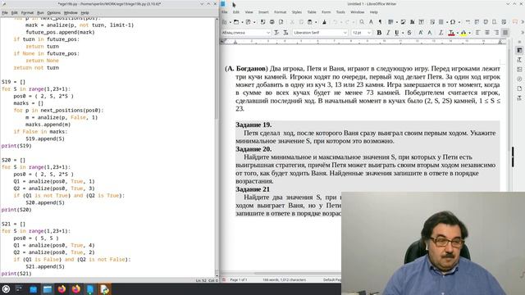
Task: Apply Strikethrough formatting in Writer toolbar
Action: click(x=409, y=33)
